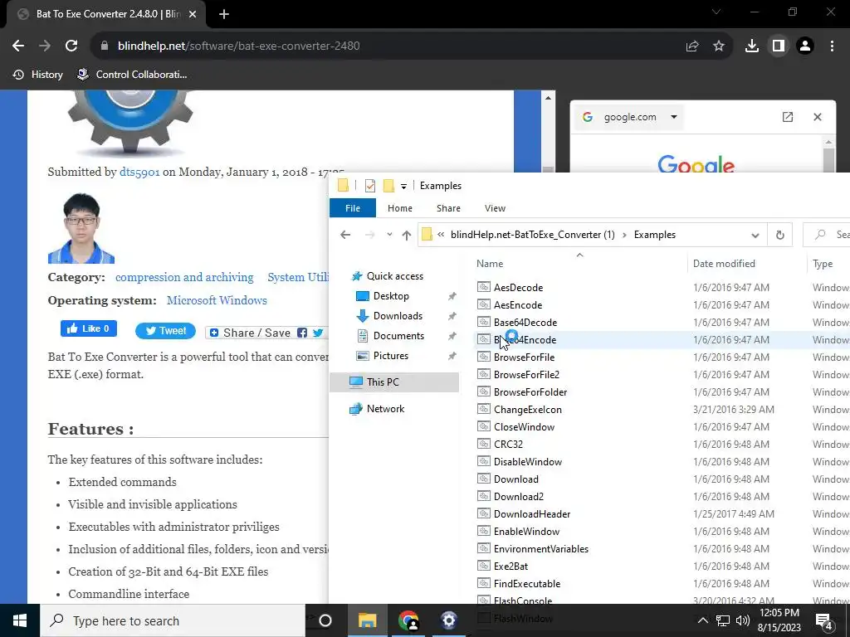
Task: Expand the Explorer address path dropdown
Action: click(755, 235)
